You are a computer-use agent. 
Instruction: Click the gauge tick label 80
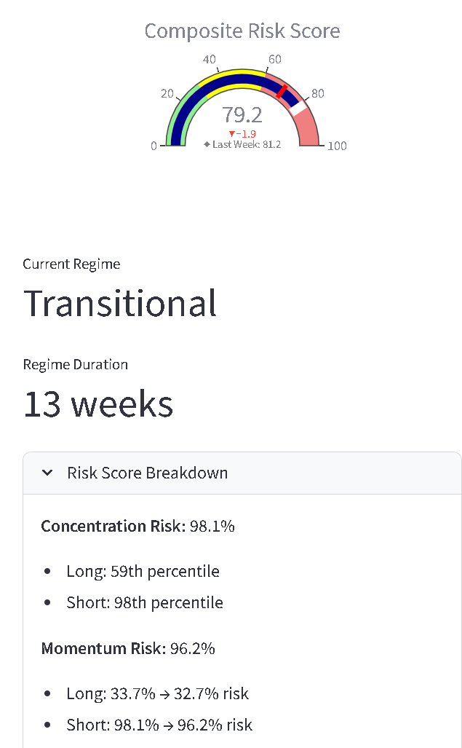click(318, 93)
